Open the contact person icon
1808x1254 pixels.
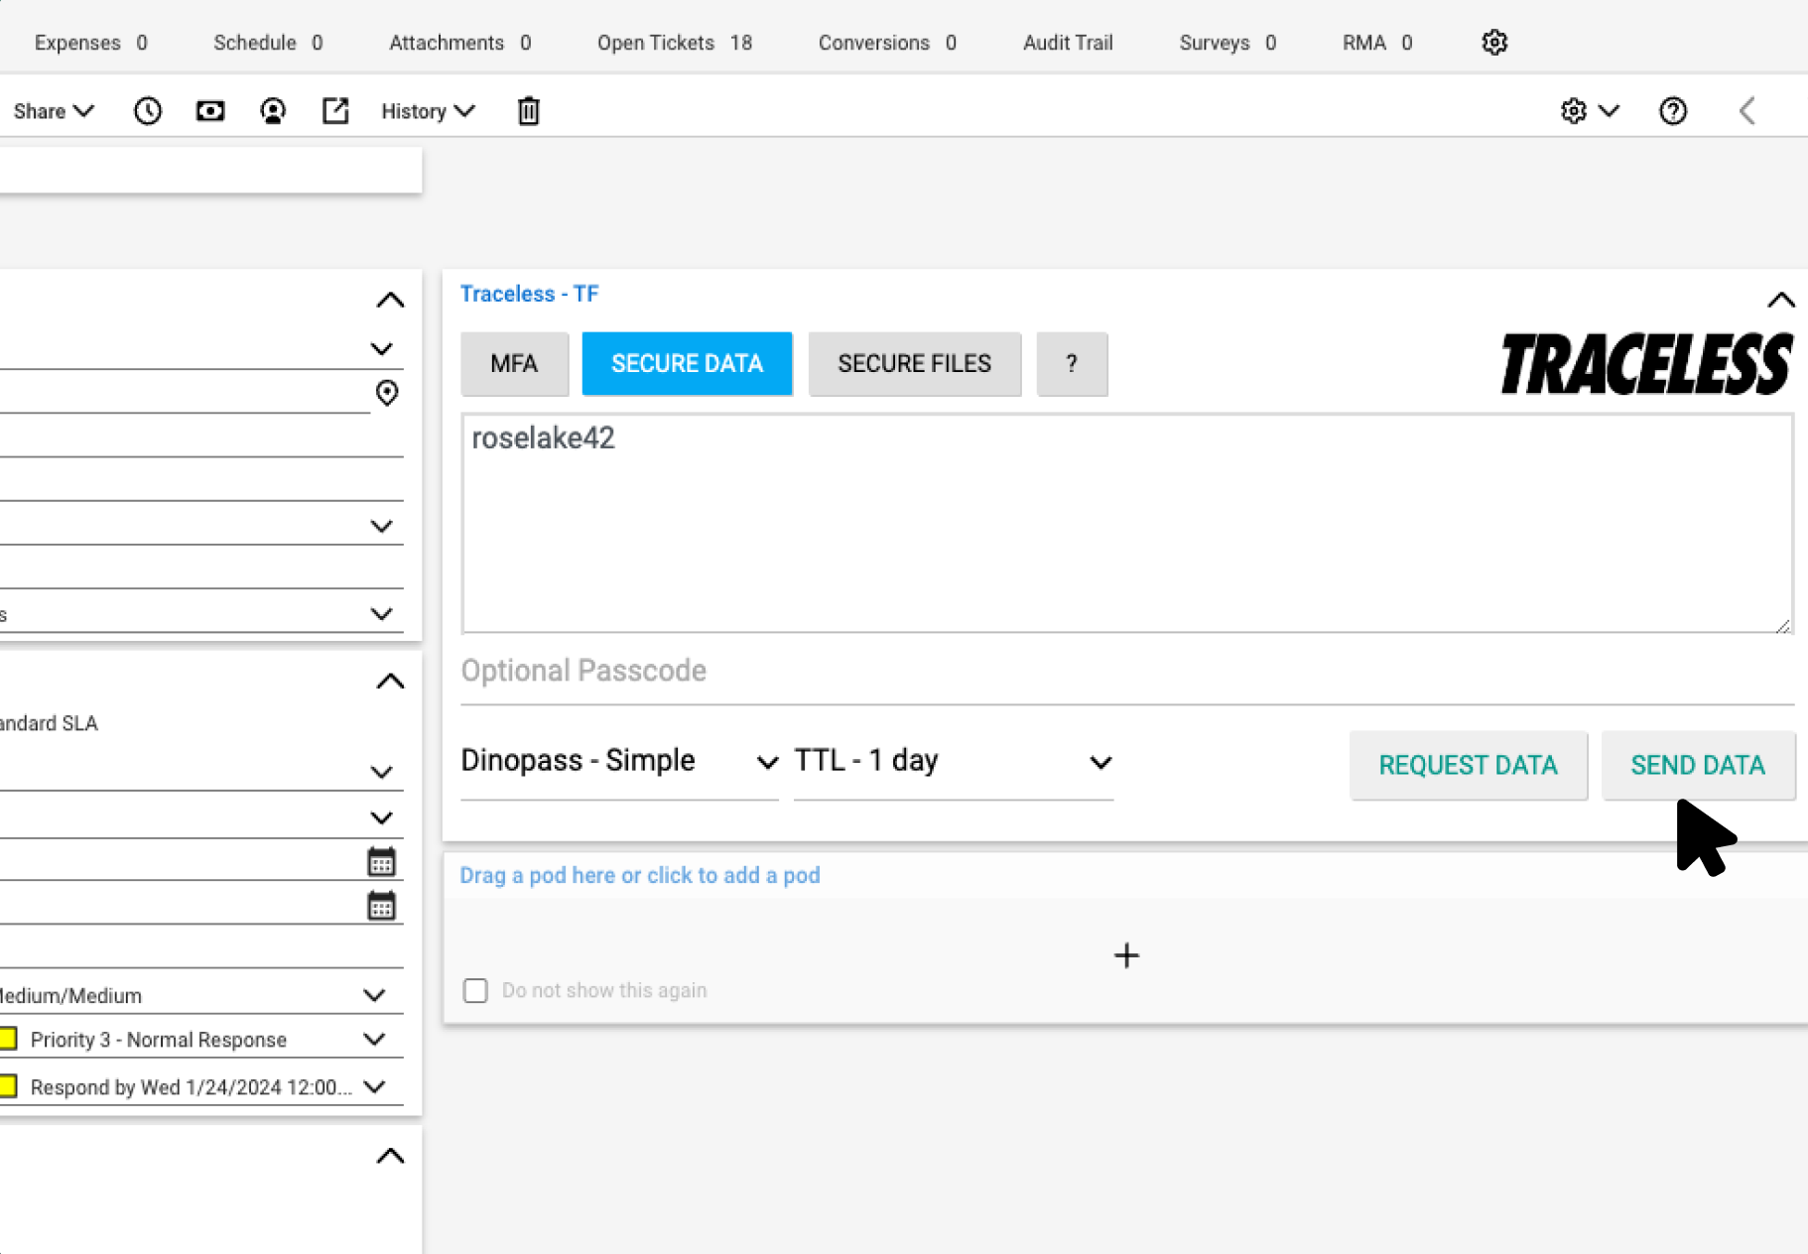tap(273, 110)
